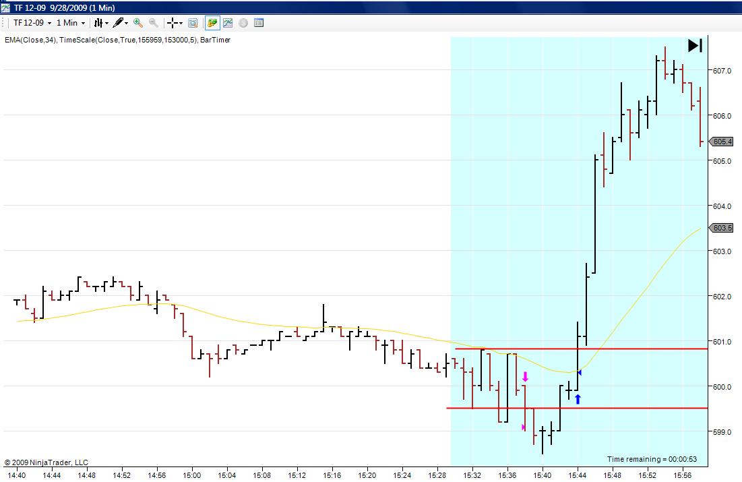742x482 pixels.
Task: Open the Indicators chart icon
Action: 228,23
